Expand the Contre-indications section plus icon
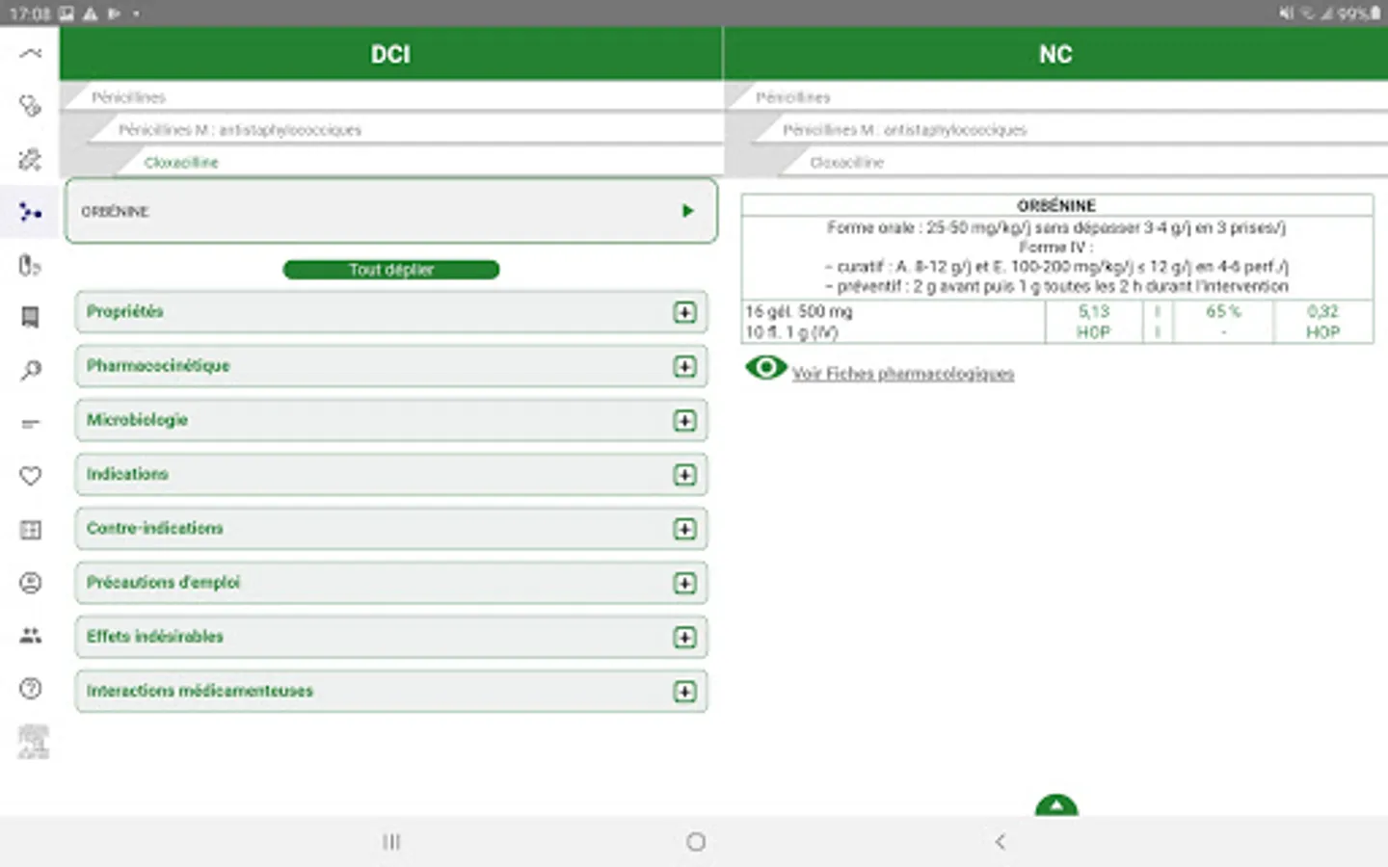Screen dimensions: 1388x867 (684, 529)
